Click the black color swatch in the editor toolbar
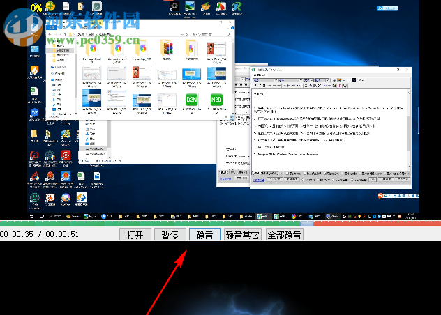The width and height of the screenshot is (441, 315). [354, 80]
